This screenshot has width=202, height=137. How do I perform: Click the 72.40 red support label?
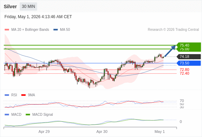pos(185,73)
